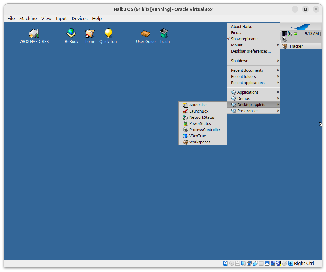Expand the Recent folders submenu

pyautogui.click(x=253, y=77)
